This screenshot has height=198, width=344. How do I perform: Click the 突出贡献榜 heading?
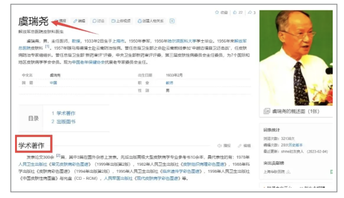click(x=274, y=163)
